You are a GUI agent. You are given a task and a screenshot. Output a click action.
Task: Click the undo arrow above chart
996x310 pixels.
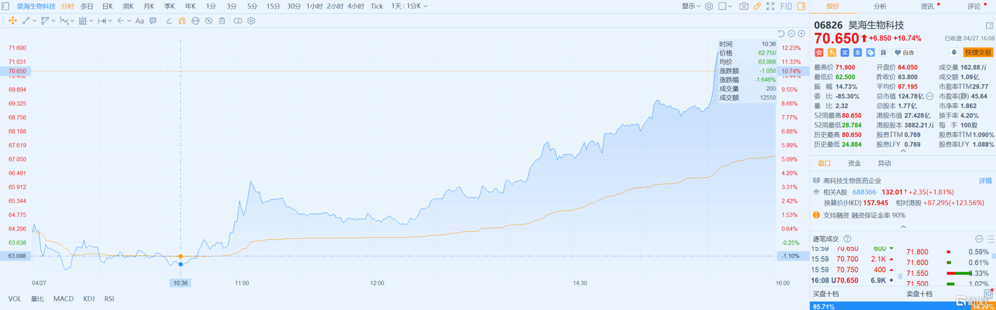(x=781, y=34)
